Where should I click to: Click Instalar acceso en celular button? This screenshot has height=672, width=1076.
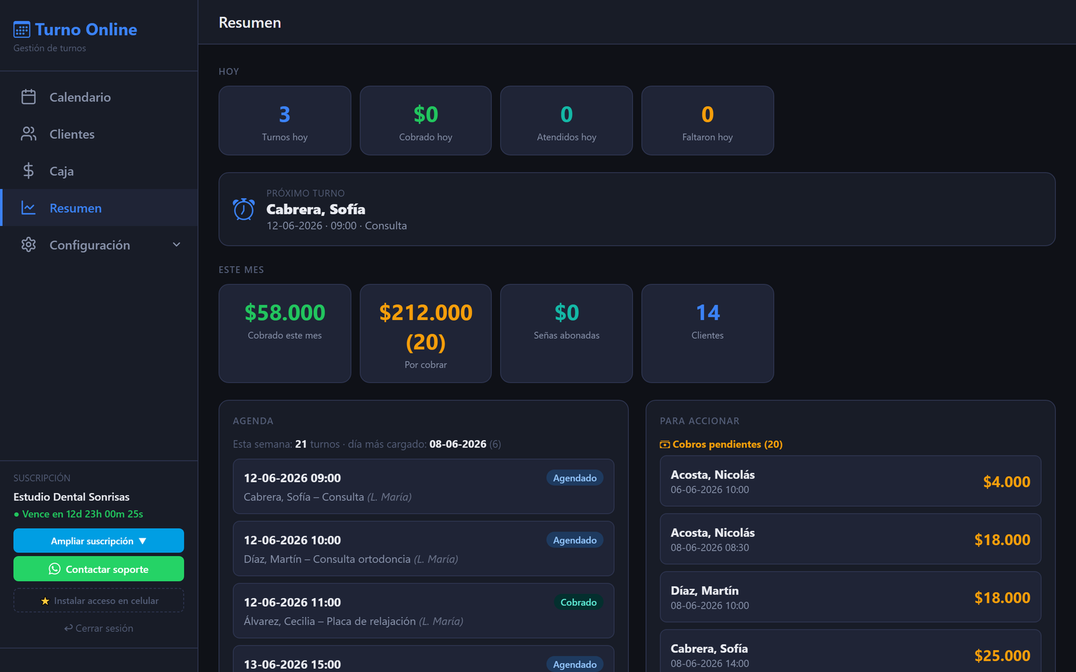point(99,601)
